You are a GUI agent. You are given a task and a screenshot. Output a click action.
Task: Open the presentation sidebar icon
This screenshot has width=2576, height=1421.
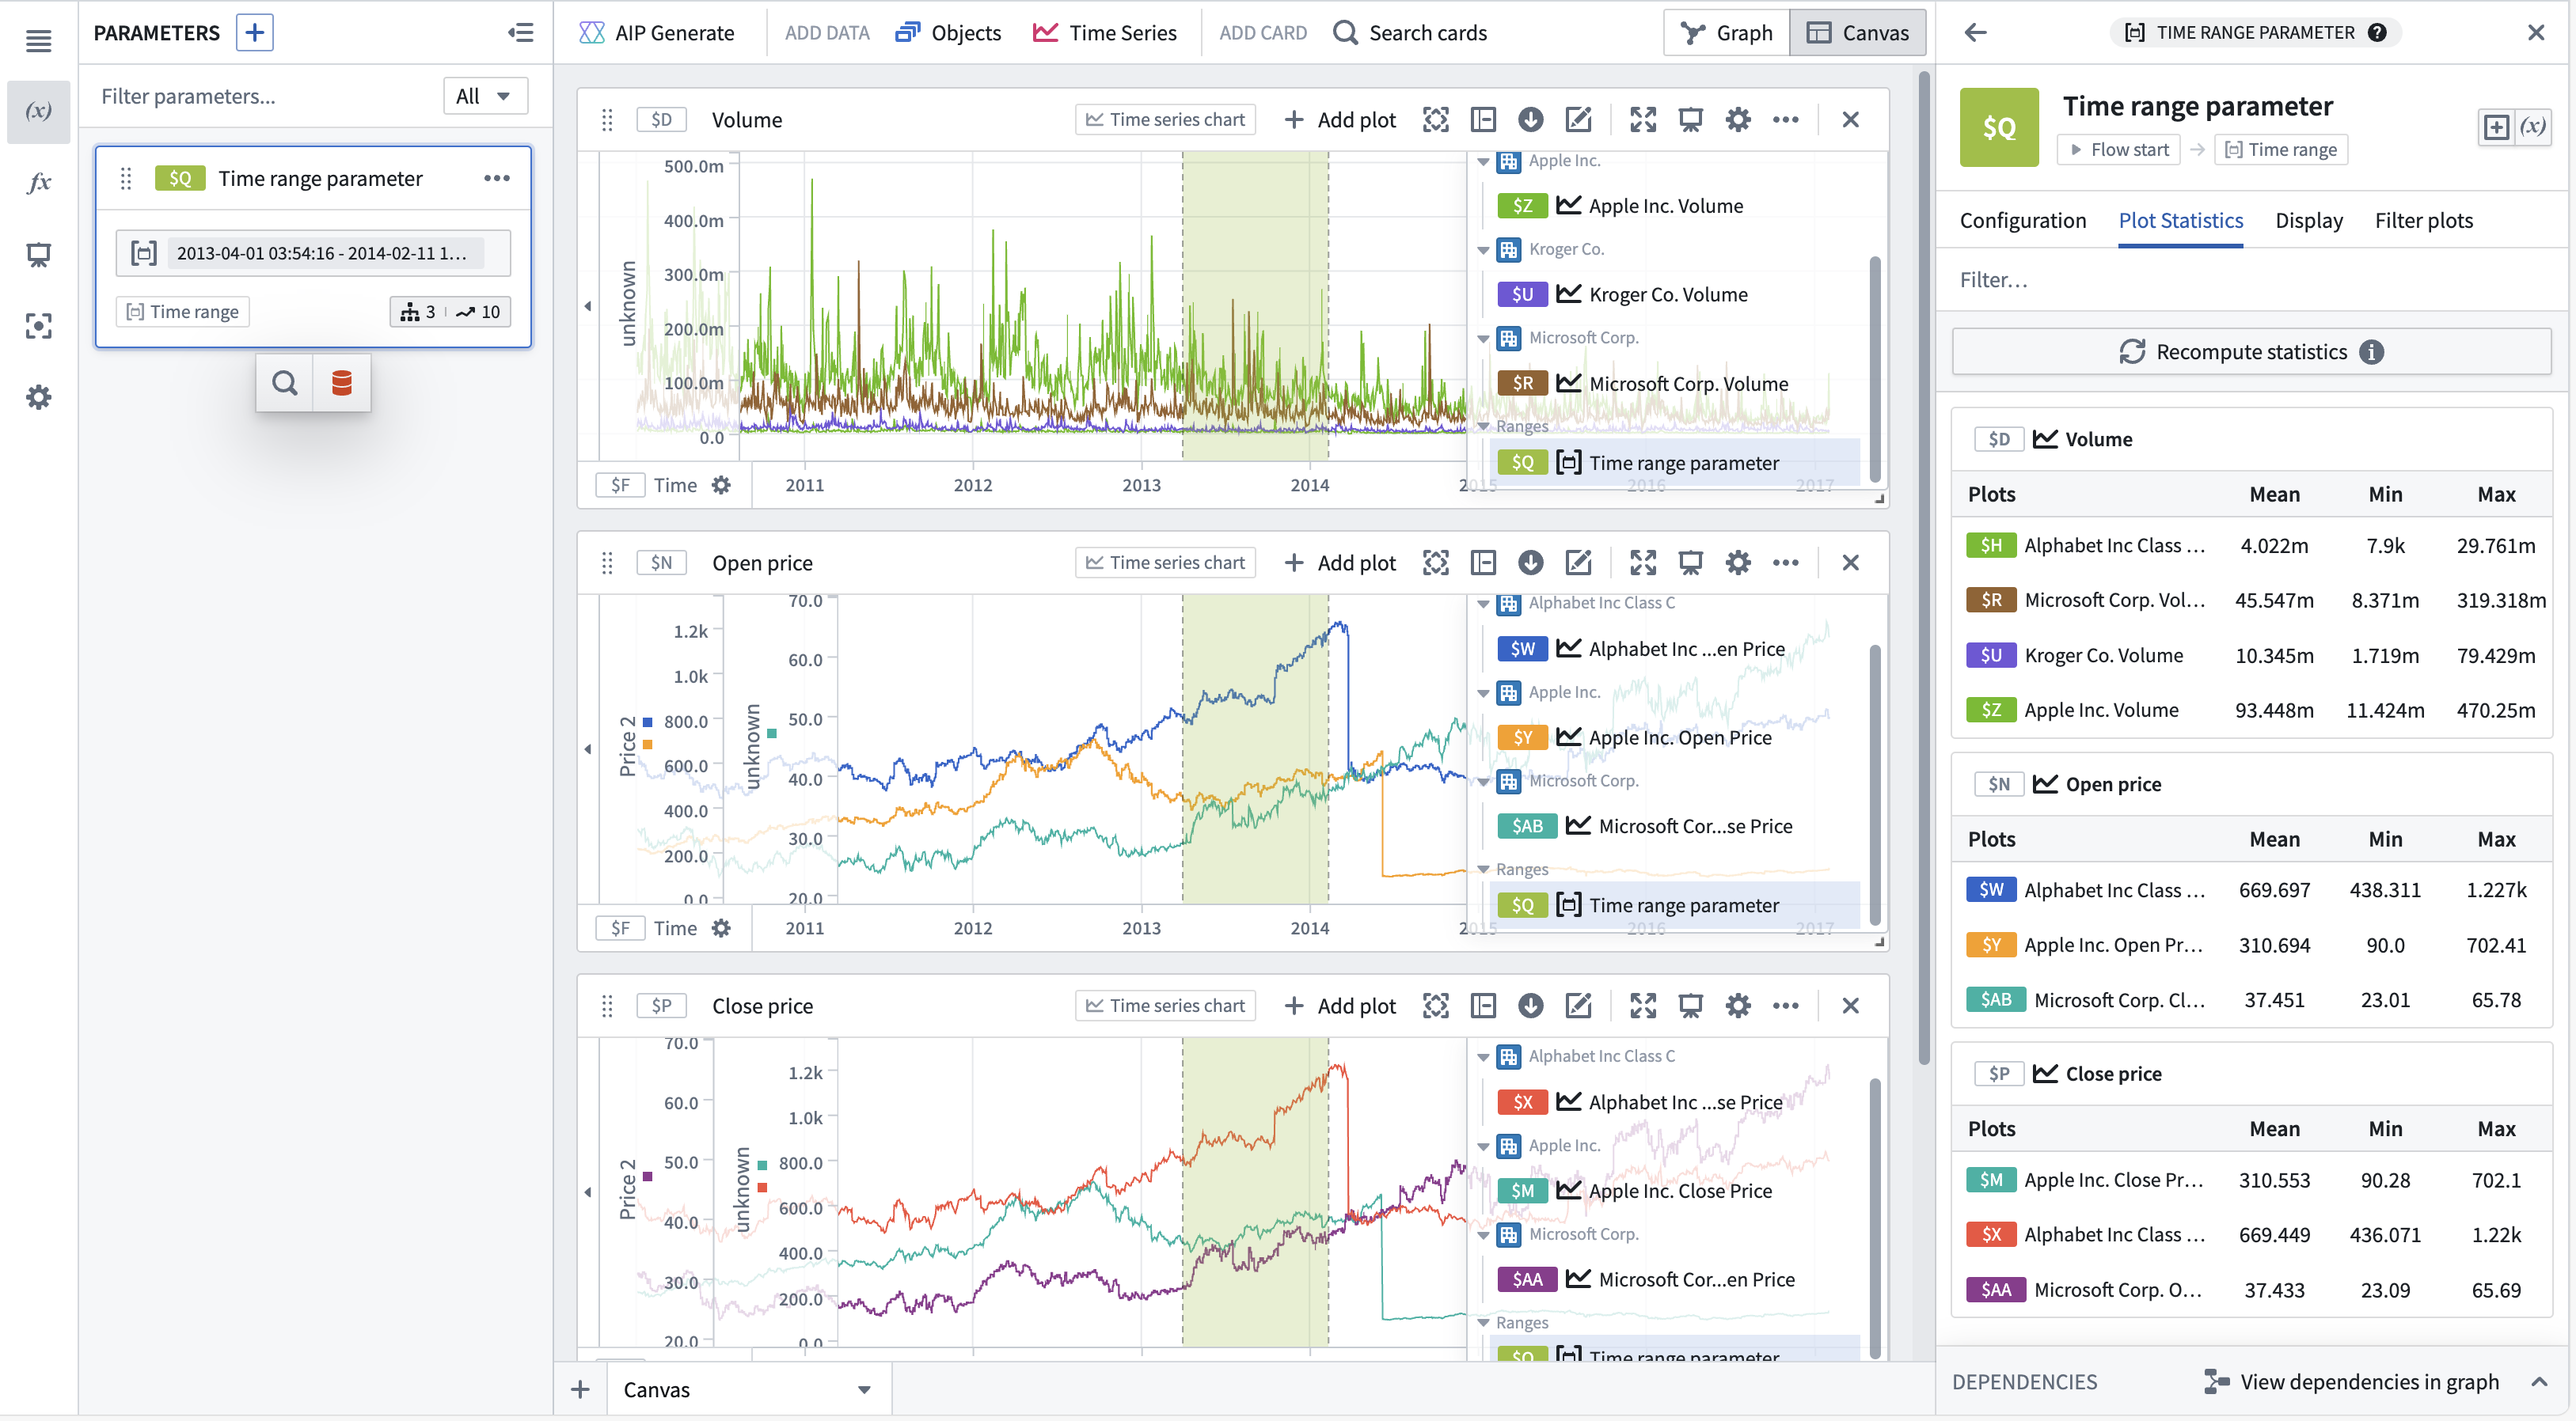[38, 255]
